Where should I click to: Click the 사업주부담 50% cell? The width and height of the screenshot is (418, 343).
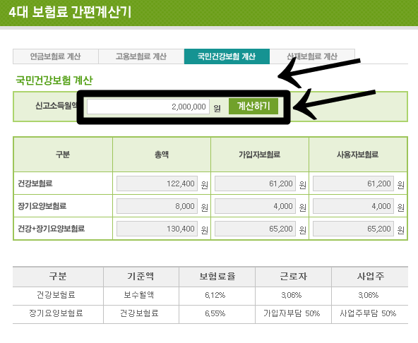tap(368, 313)
